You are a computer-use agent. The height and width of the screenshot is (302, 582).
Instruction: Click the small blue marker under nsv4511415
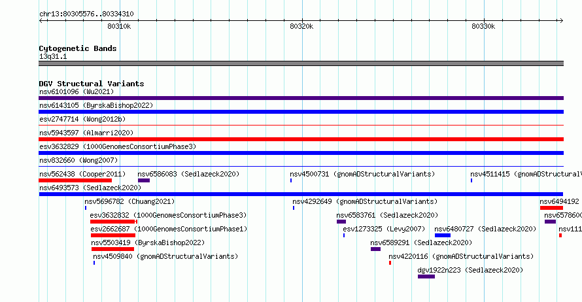[x=471, y=180]
